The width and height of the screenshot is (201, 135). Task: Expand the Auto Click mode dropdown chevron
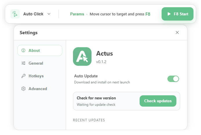click(x=49, y=14)
